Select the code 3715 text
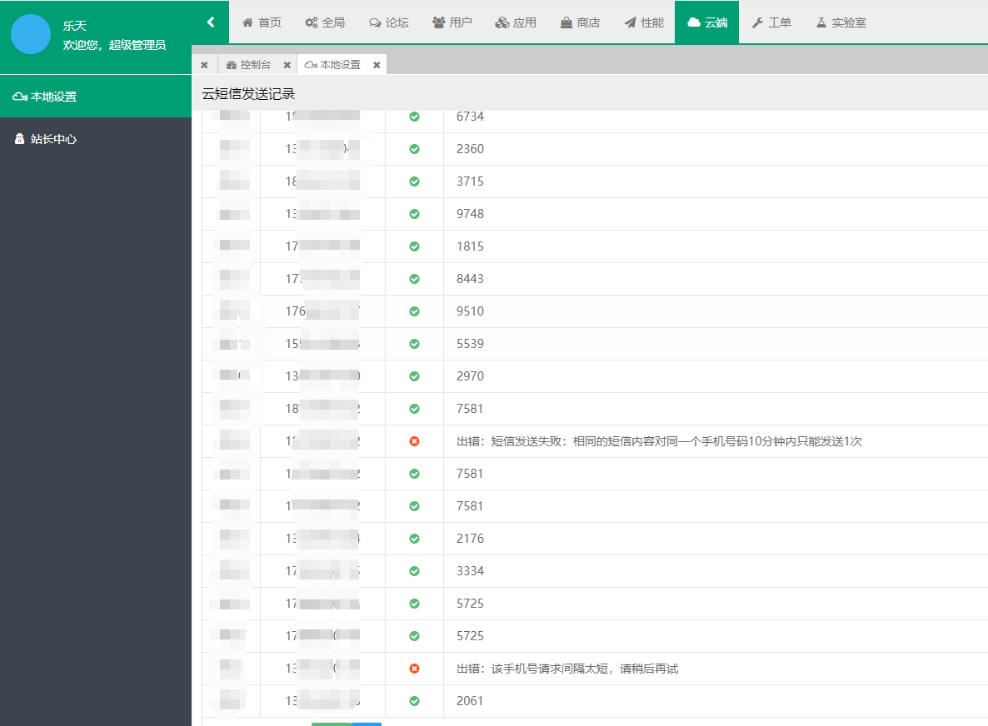The height and width of the screenshot is (726, 988). point(470,181)
